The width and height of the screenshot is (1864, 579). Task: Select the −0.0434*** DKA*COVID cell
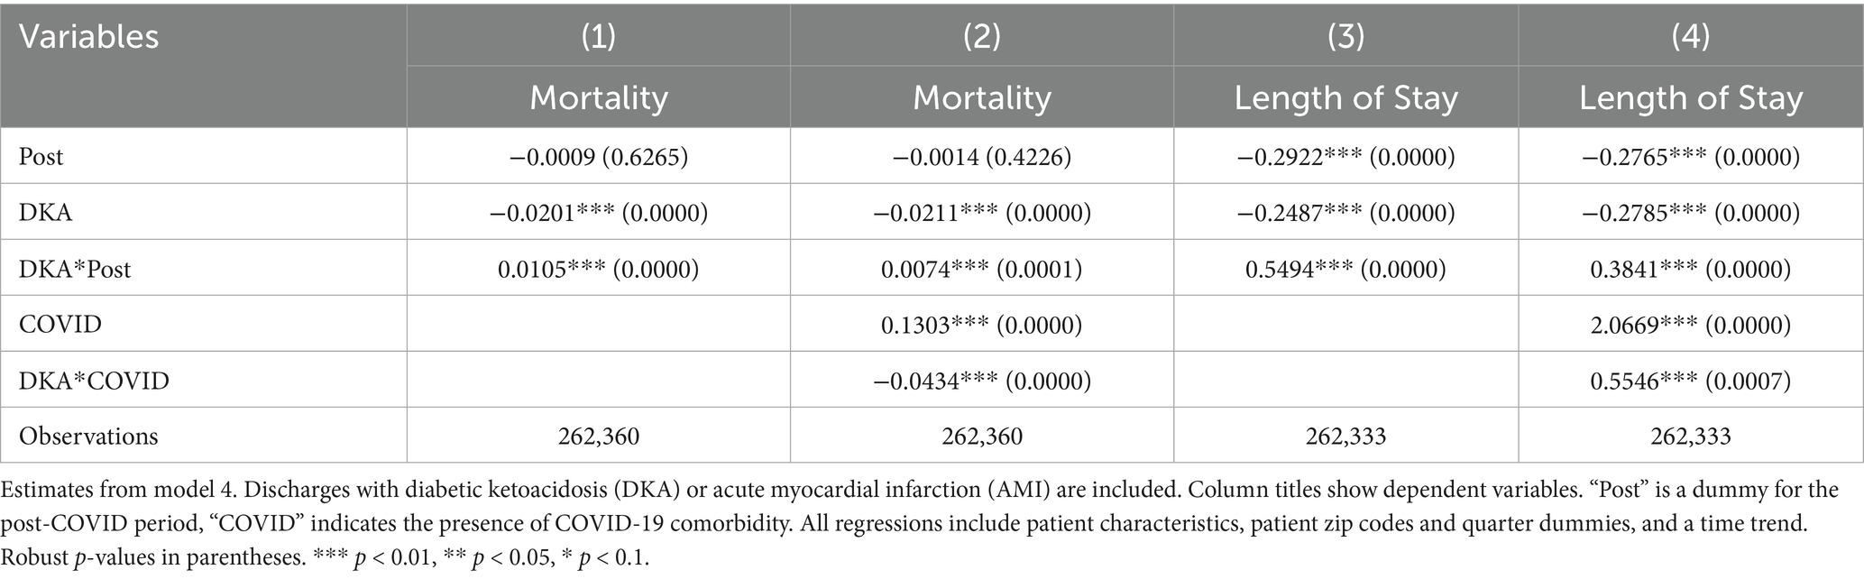[x=981, y=381]
